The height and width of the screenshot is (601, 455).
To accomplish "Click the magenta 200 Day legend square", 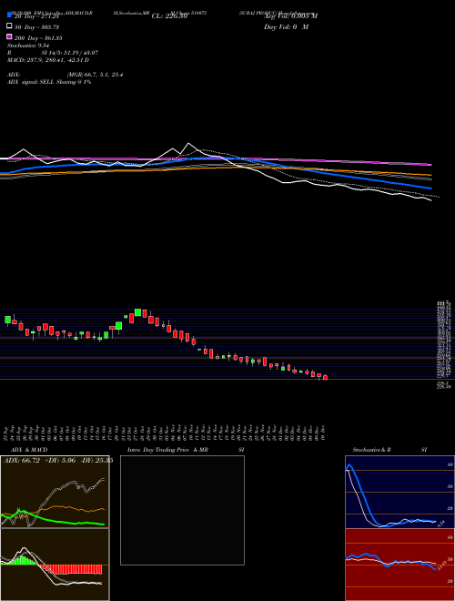I will [x=10, y=36].
